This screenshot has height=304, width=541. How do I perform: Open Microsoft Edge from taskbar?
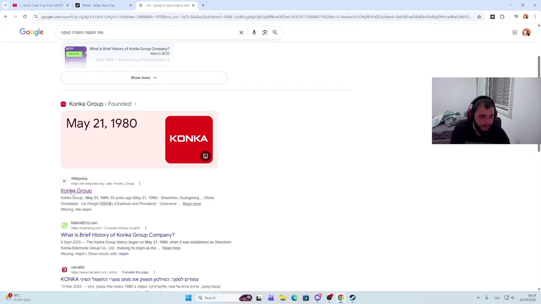[294, 298]
